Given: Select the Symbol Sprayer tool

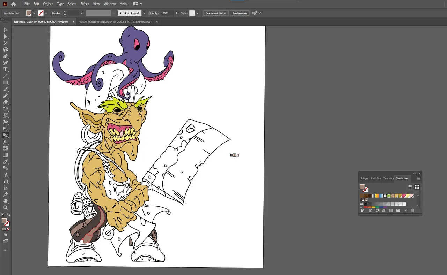Looking at the screenshot, I should click(x=6, y=175).
